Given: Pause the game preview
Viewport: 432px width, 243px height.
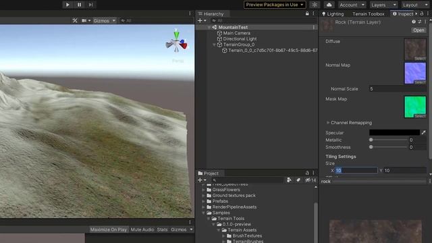Looking at the screenshot, I should [x=80, y=5].
